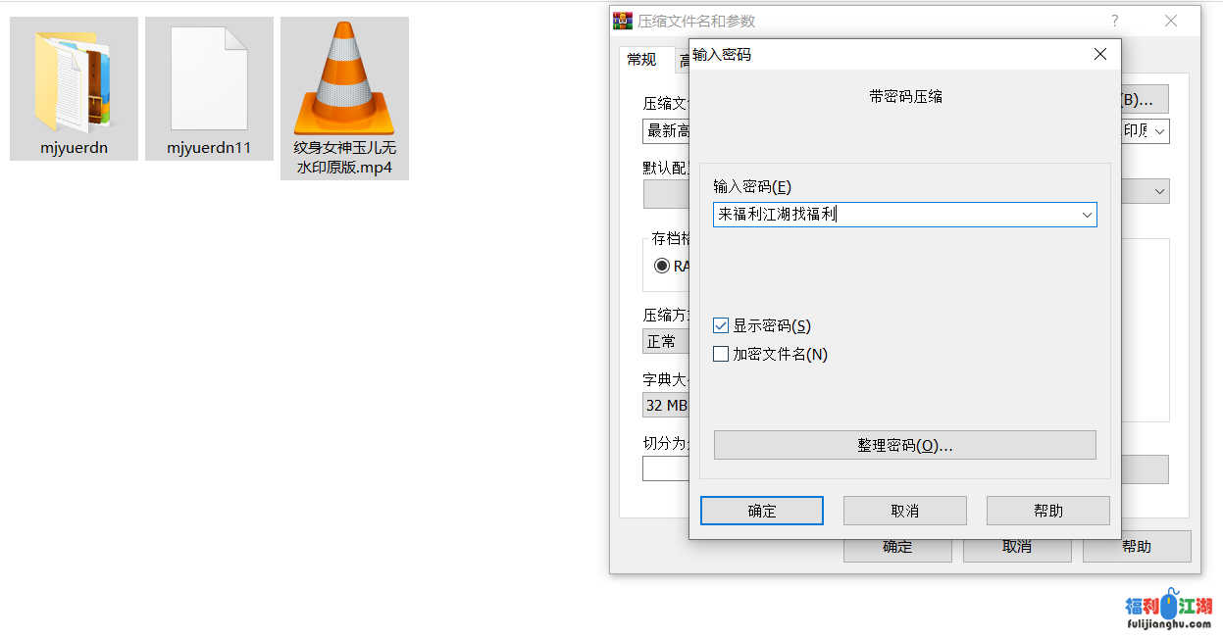Viewport: 1223px width, 639px height.
Task: Open the archive name dropdown arrow
Action: click(1160, 130)
